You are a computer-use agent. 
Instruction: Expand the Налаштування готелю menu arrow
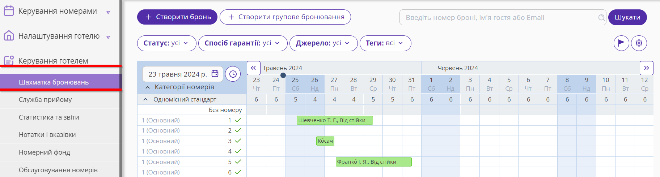click(108, 37)
